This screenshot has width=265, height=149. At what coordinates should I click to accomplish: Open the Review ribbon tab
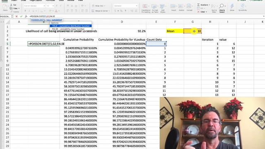(71, 0)
